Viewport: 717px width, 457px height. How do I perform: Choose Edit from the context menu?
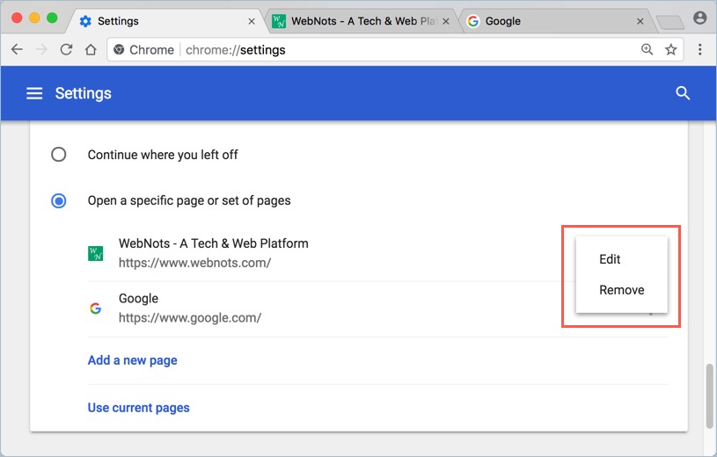(610, 259)
